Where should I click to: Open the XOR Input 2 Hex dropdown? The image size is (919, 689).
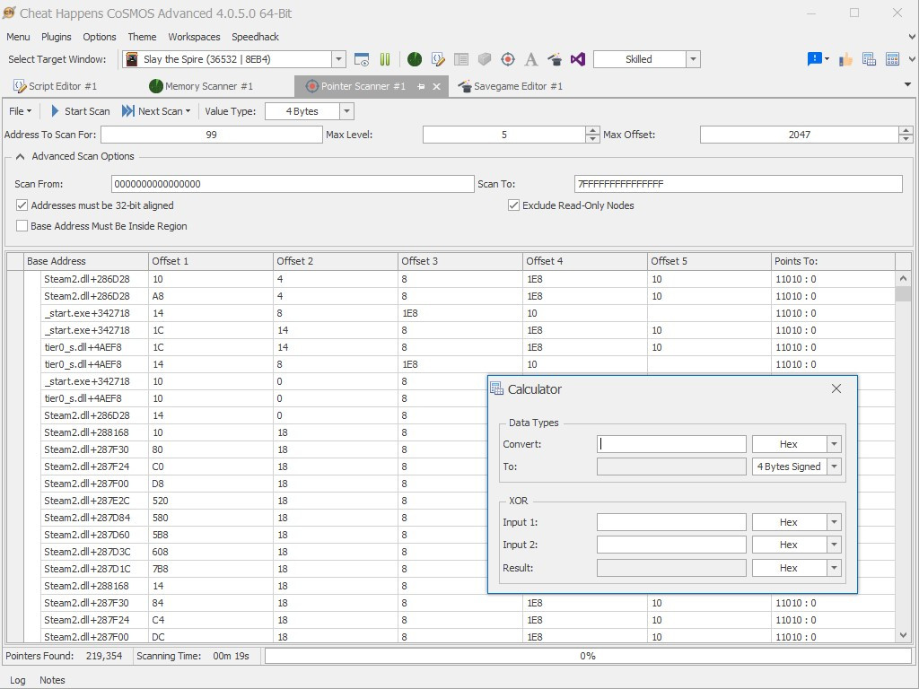pos(834,545)
